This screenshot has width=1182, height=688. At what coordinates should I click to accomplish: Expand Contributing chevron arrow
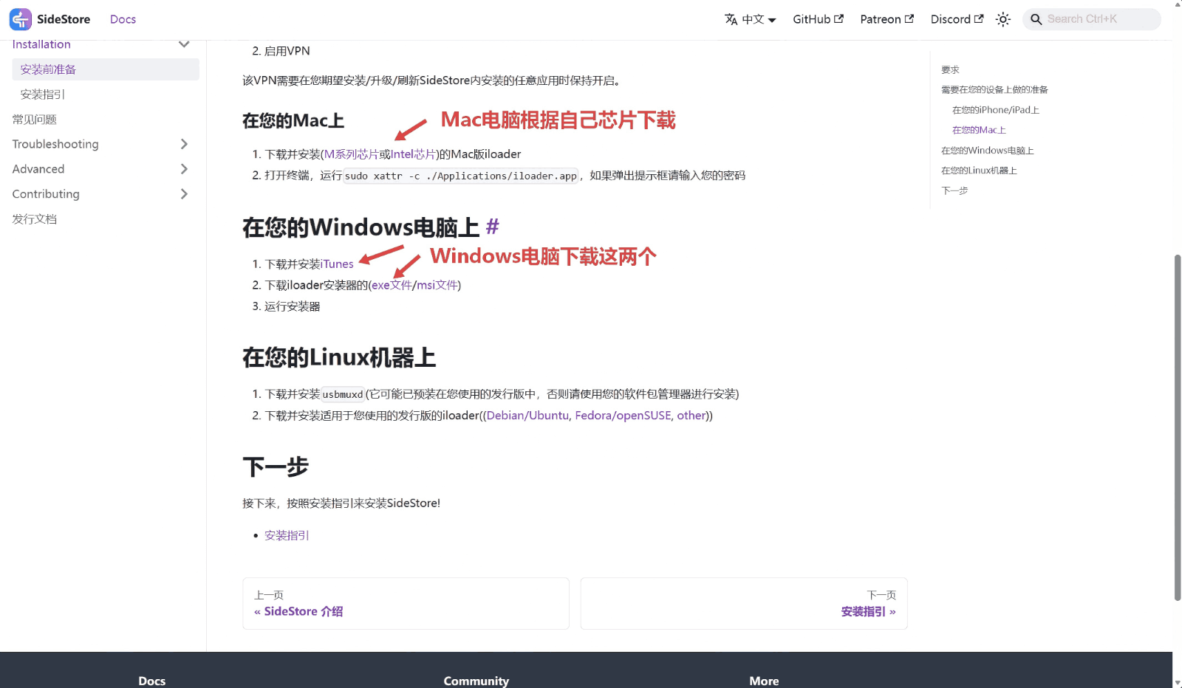[184, 194]
